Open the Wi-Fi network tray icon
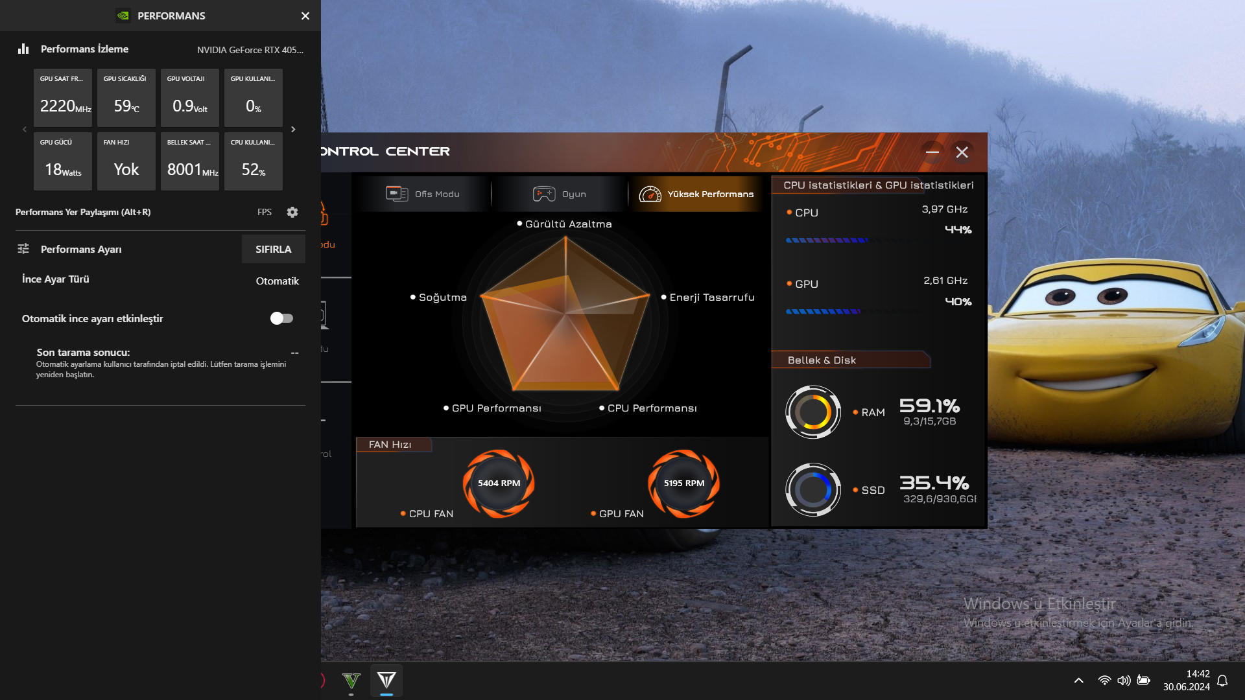Viewport: 1245px width, 700px height. pyautogui.click(x=1104, y=680)
